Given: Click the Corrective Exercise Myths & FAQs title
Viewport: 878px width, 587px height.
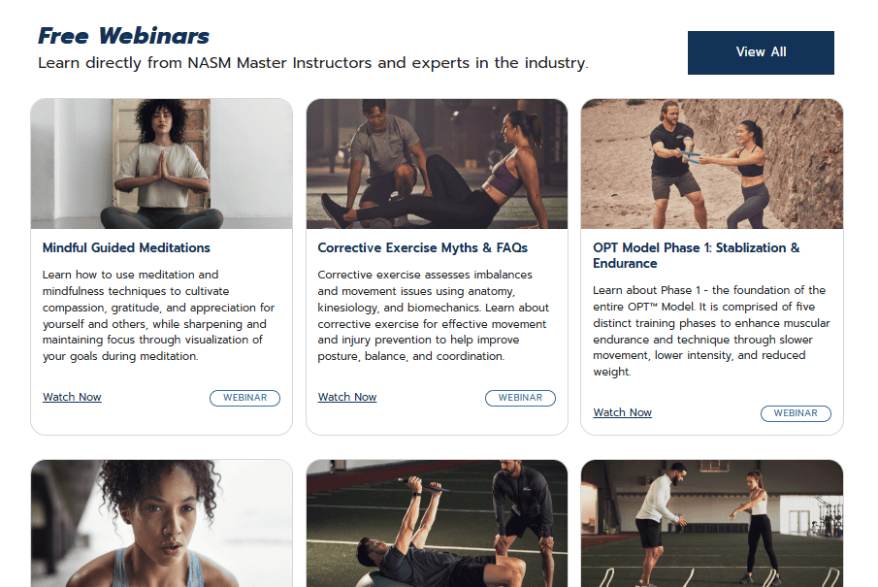Looking at the screenshot, I should coord(422,247).
